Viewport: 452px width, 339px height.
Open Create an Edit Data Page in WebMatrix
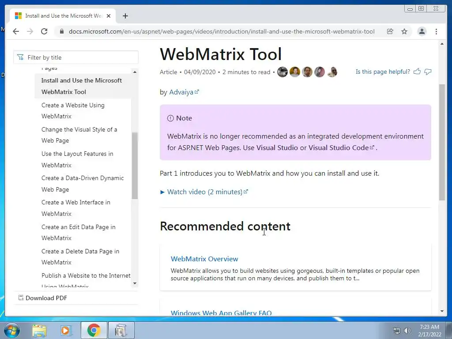point(79,232)
